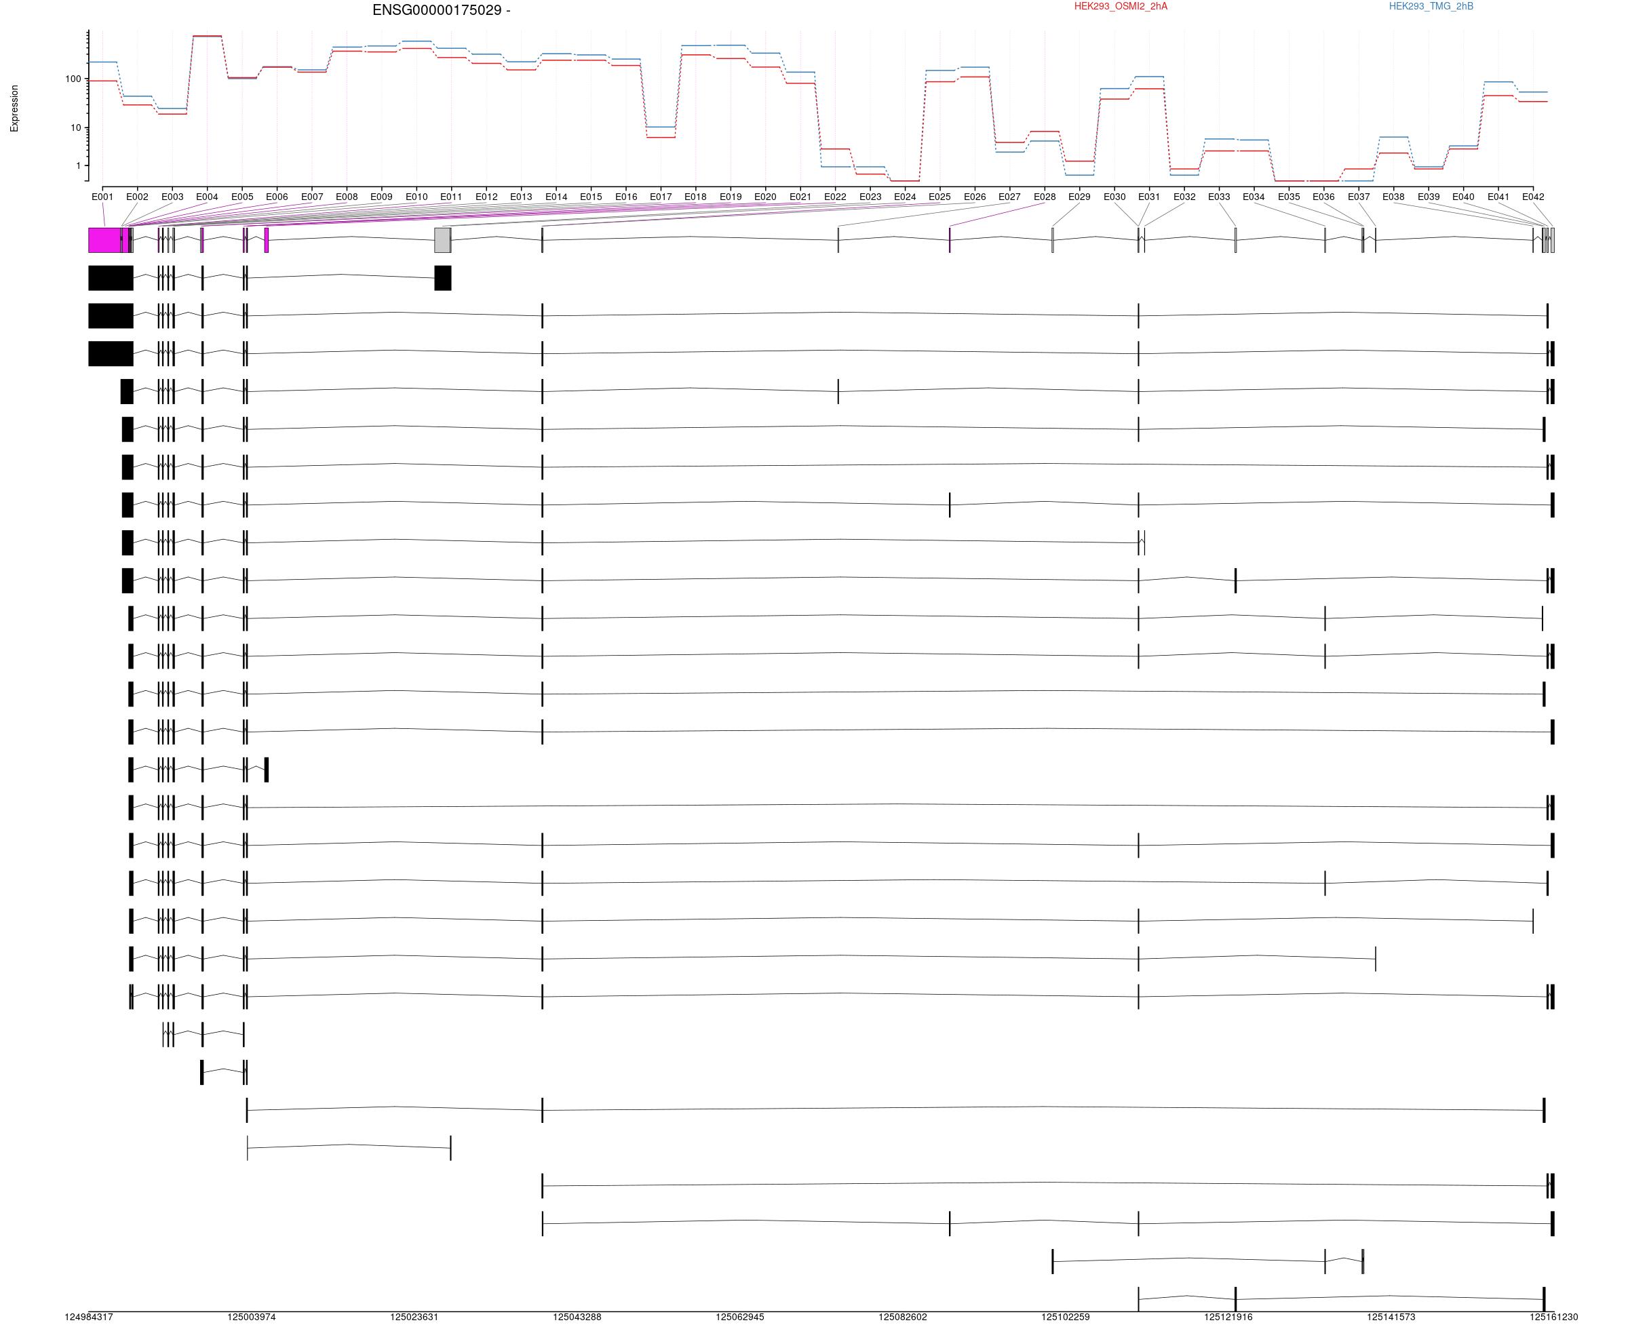Select exon label E033

pos(1219,197)
